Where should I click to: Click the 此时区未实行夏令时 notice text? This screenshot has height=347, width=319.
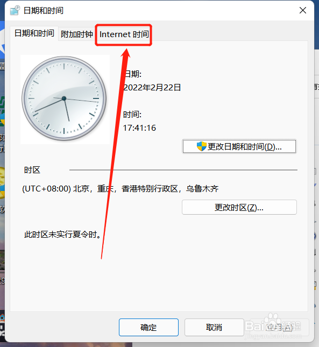pyautogui.click(x=62, y=235)
